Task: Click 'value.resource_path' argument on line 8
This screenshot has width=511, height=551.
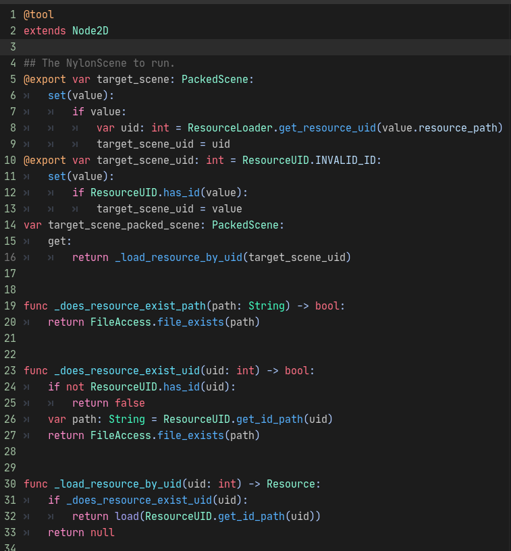Action: (439, 128)
